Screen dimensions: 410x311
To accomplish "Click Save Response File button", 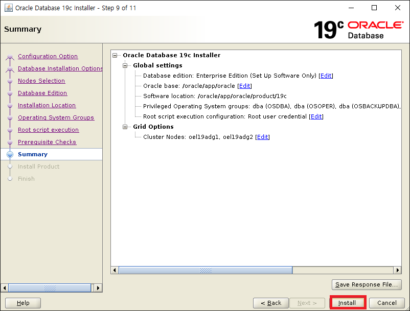I will tap(367, 284).
